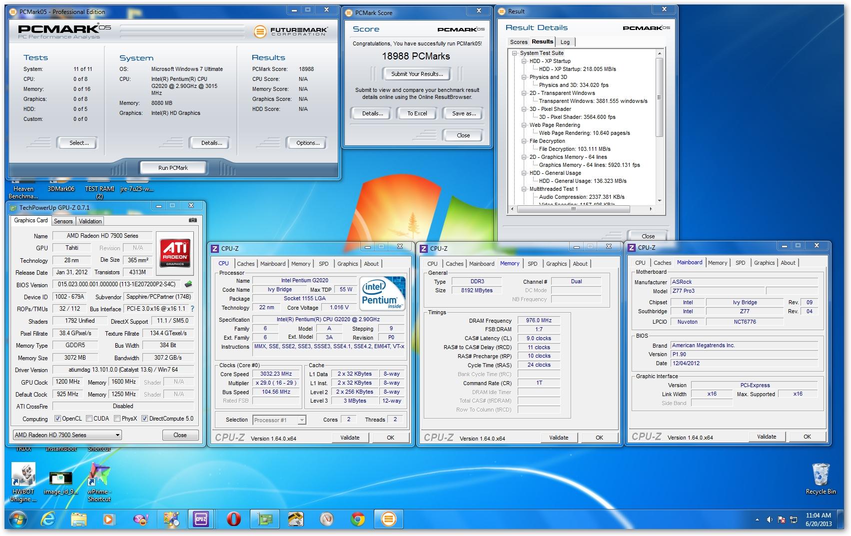Image resolution: width=851 pixels, height=536 pixels.
Task: Click GPU-Z screenshot camera icon
Action: pyautogui.click(x=193, y=220)
